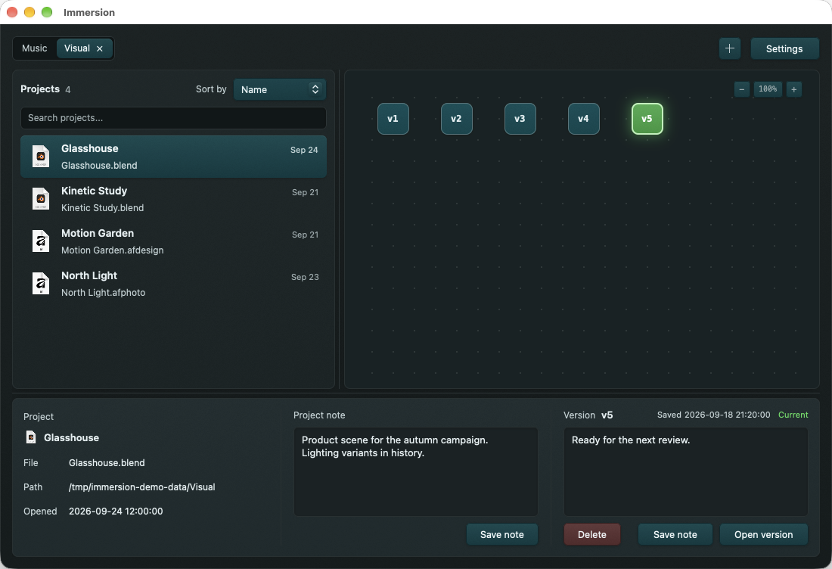Click into the Project note text area

click(x=415, y=471)
